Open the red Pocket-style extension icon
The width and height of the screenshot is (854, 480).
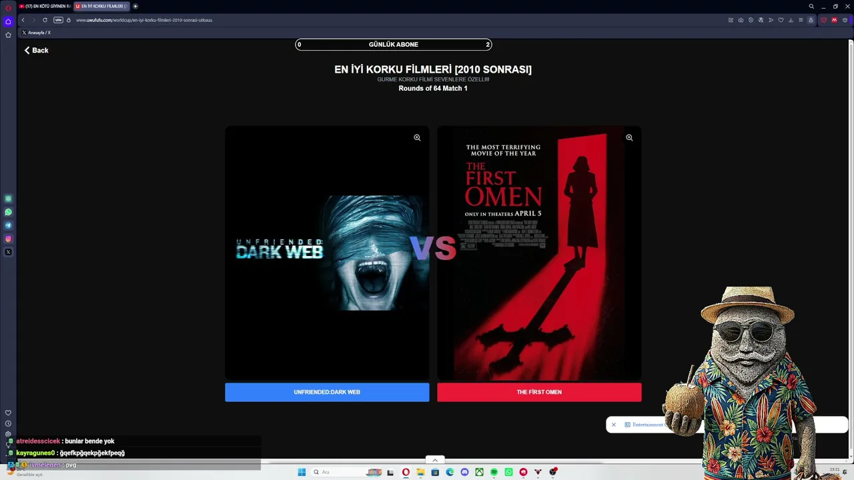point(823,20)
